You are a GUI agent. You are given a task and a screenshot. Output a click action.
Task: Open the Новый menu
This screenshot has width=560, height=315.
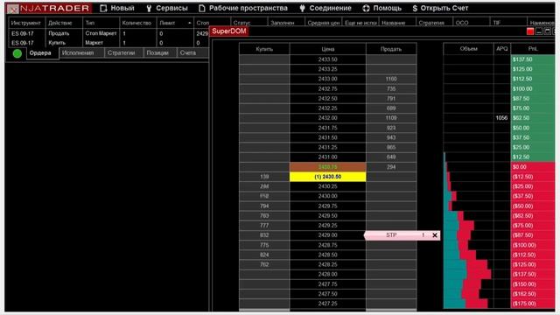[x=117, y=8]
